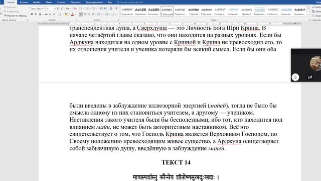Image resolution: width=321 pixels, height=181 pixels.
Task: Shrink font size with decrease font icon
Action: (x=62, y=9)
